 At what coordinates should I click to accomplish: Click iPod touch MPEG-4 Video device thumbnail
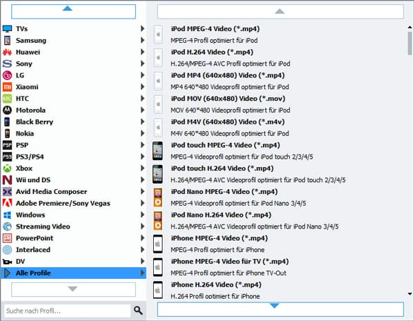pyautogui.click(x=157, y=151)
